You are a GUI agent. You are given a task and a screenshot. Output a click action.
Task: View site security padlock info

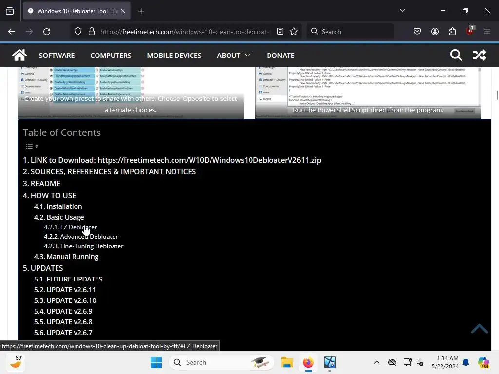[x=92, y=32]
